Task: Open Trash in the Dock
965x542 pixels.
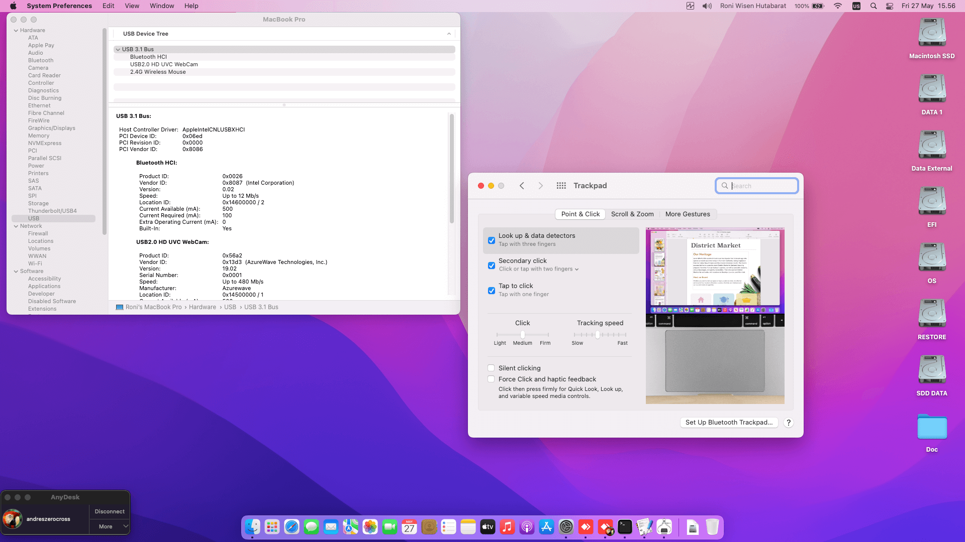Action: pyautogui.click(x=712, y=527)
